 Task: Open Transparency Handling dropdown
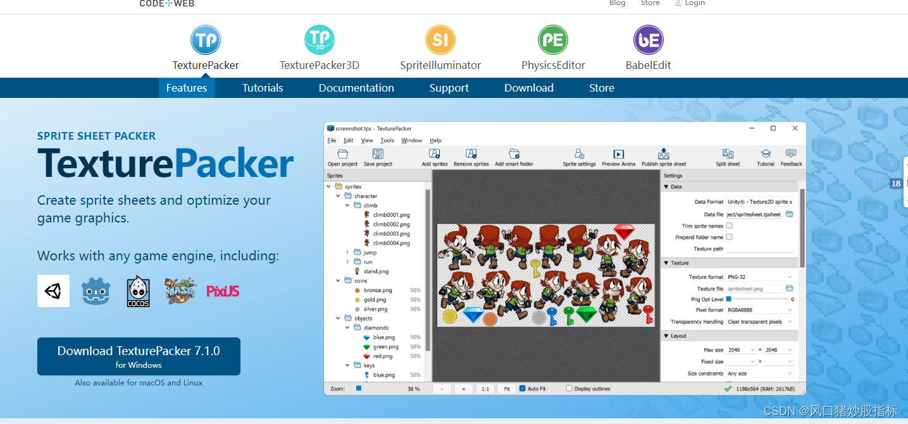[x=760, y=322]
